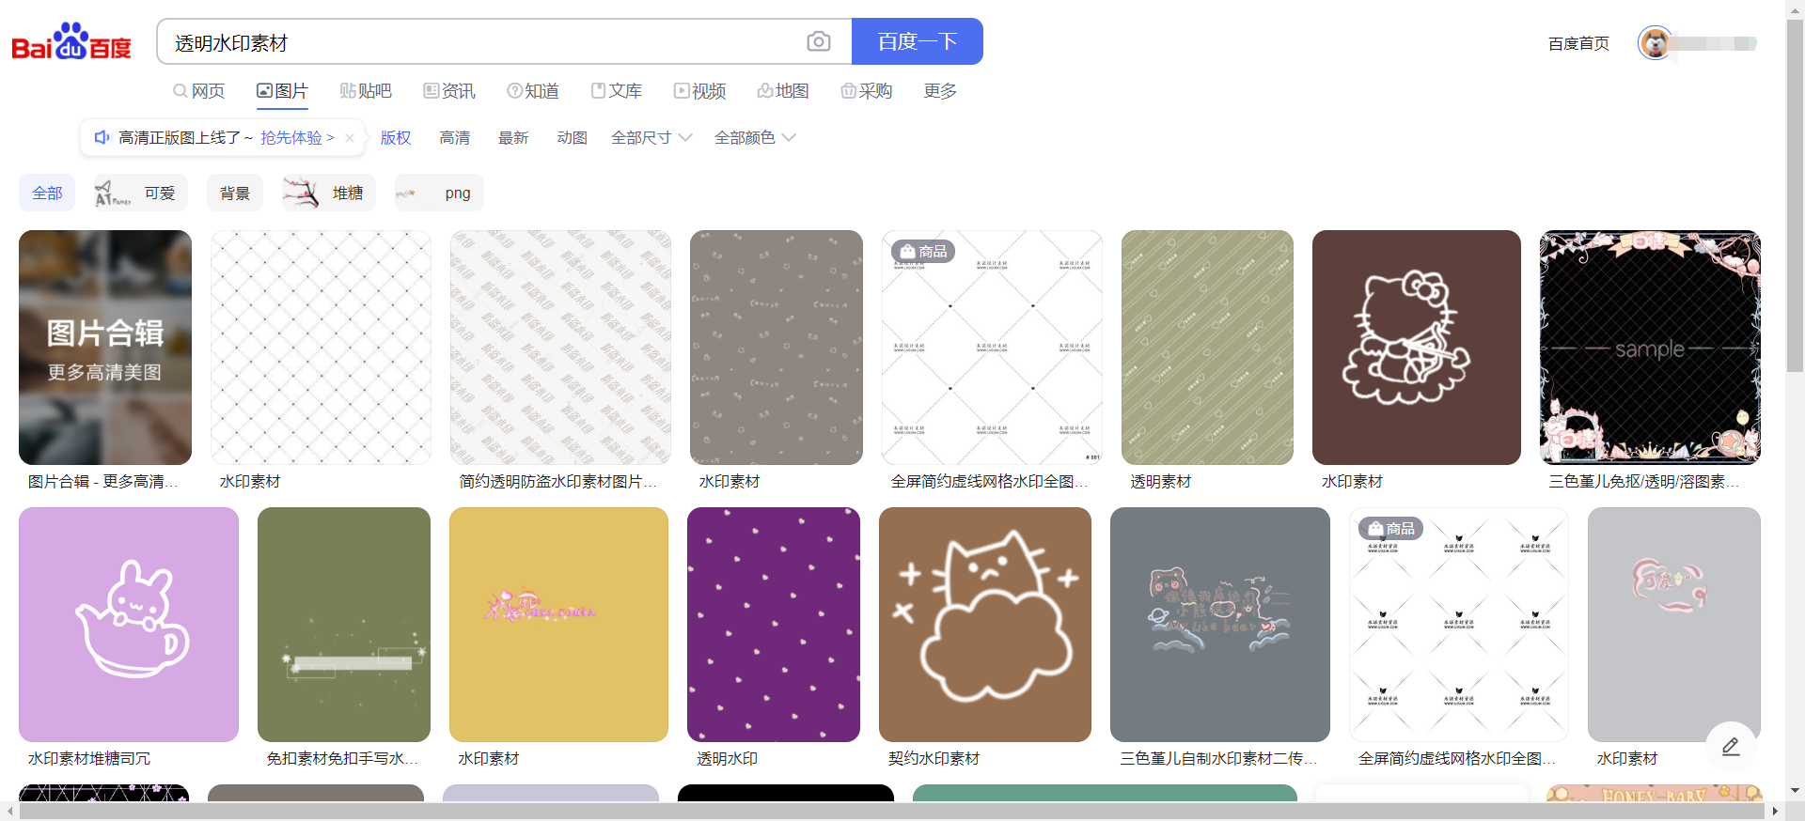The width and height of the screenshot is (1805, 821).
Task: Toggle the 高清 filter
Action: click(x=454, y=138)
